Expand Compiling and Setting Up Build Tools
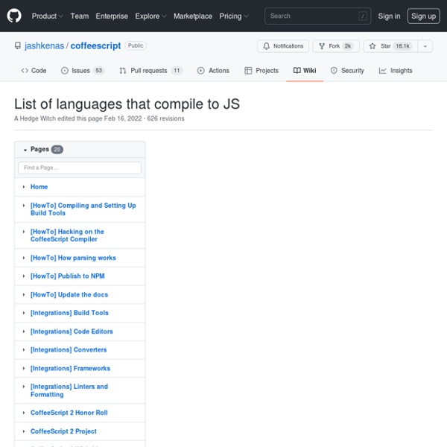The height and width of the screenshot is (447, 447). (x=24, y=206)
